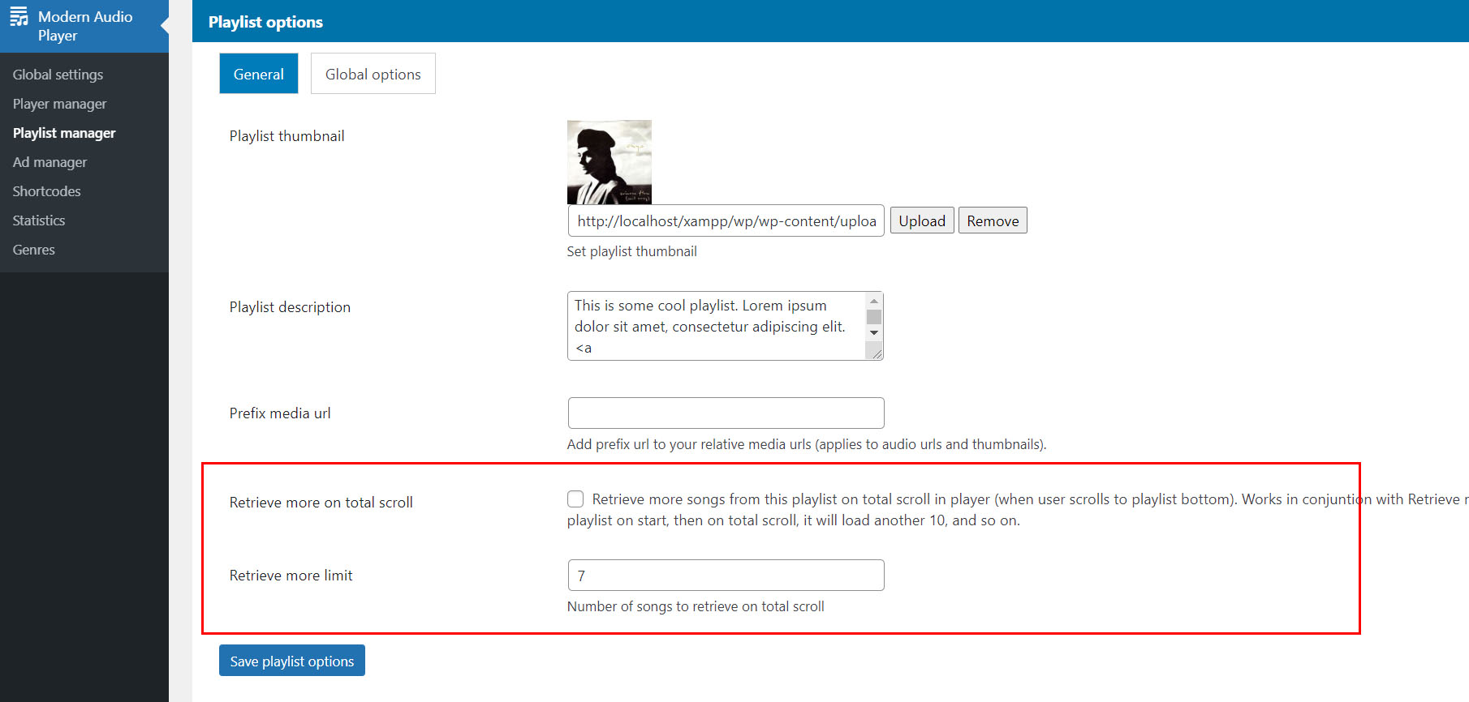Click the Modern Audio Player menu icon
The image size is (1469, 702).
[x=19, y=17]
